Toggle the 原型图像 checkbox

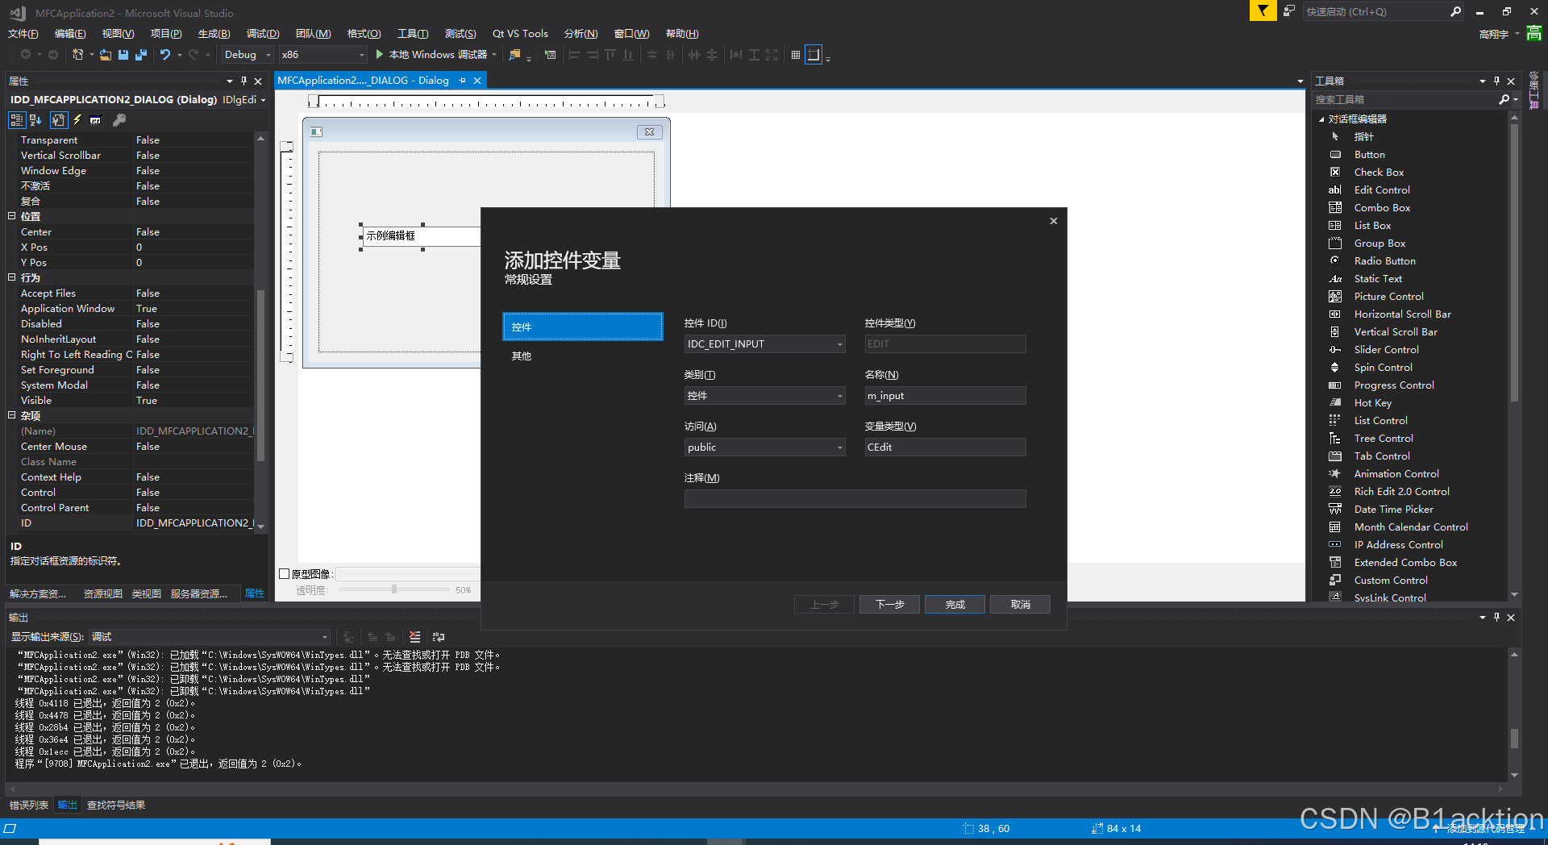click(285, 573)
